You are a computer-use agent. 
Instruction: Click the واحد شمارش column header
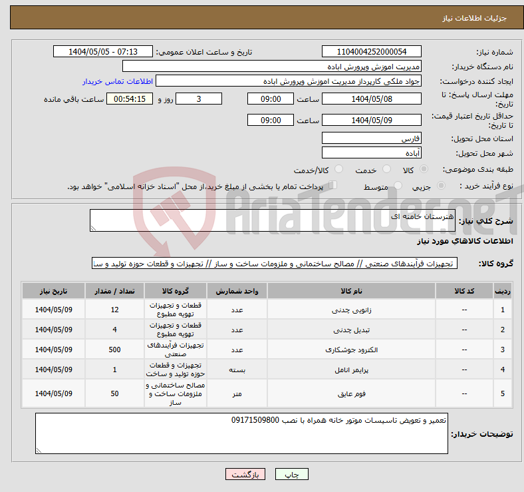pos(237,291)
